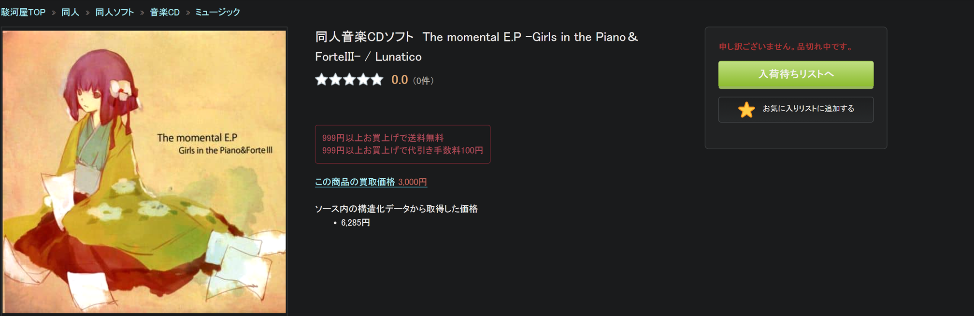The height and width of the screenshot is (316, 974).
Task: Go to 駿河屋TOP breadcrumb link
Action: coord(23,13)
